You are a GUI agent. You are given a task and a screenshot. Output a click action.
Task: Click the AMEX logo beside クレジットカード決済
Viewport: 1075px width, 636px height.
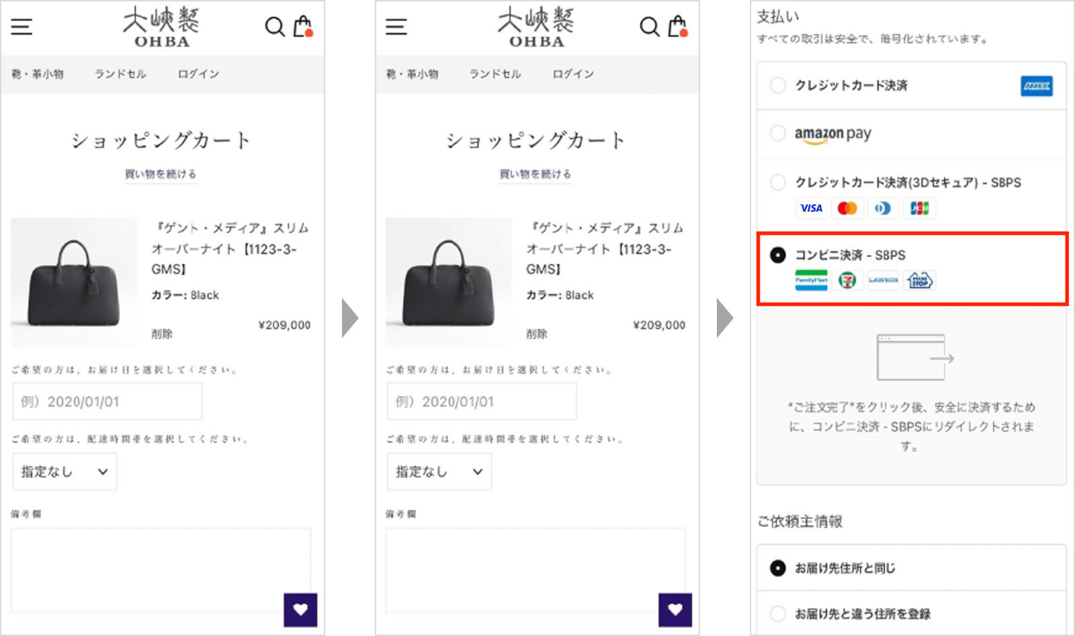click(x=1037, y=86)
